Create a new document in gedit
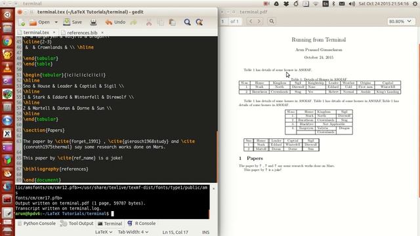 pos(22,22)
